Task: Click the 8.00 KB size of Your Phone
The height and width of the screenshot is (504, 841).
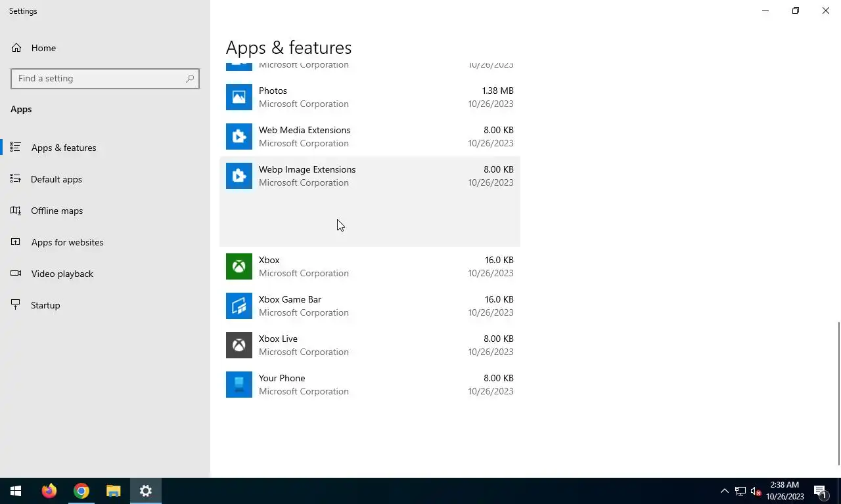Action: click(x=498, y=378)
